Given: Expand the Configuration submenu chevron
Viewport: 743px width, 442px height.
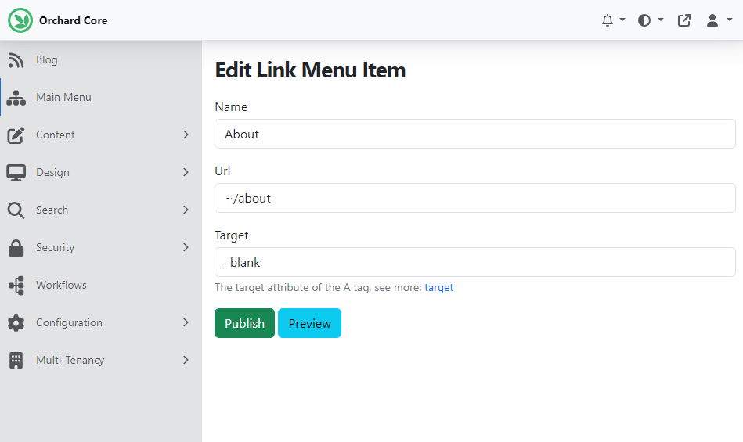Looking at the screenshot, I should [186, 322].
